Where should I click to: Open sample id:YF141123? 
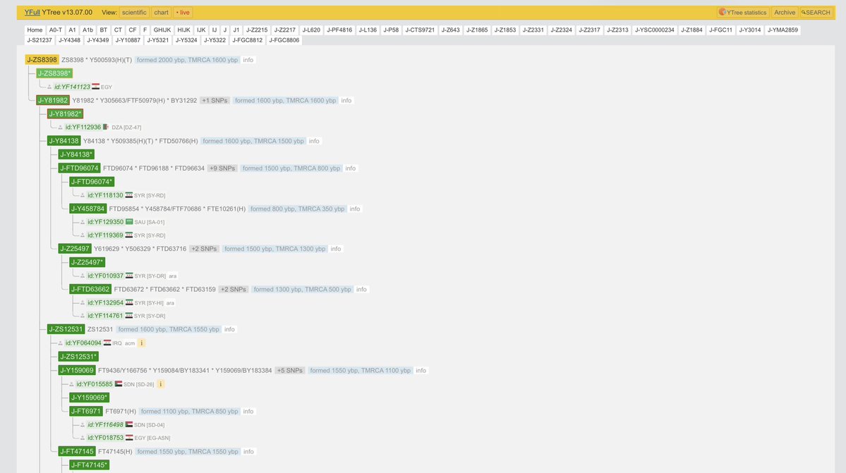(x=72, y=87)
